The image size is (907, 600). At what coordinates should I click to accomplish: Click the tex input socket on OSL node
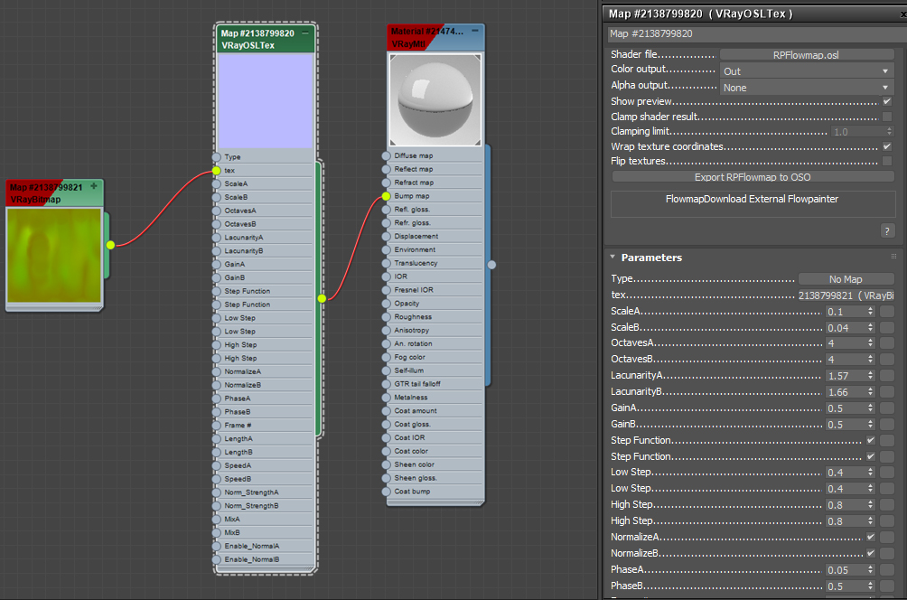point(216,171)
